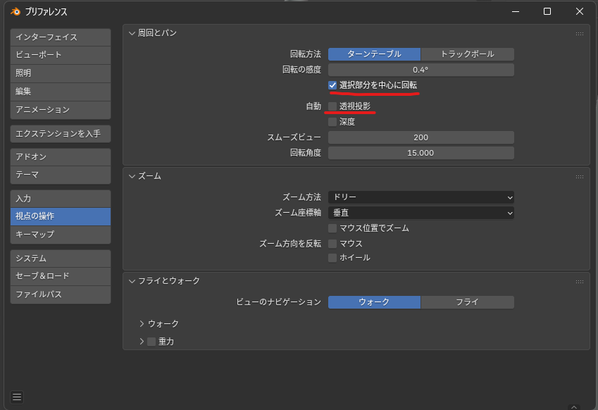Viewport: 598px width, 410px height.
Task: Click drag-handle dots of 周回とパン panel
Action: (579, 34)
